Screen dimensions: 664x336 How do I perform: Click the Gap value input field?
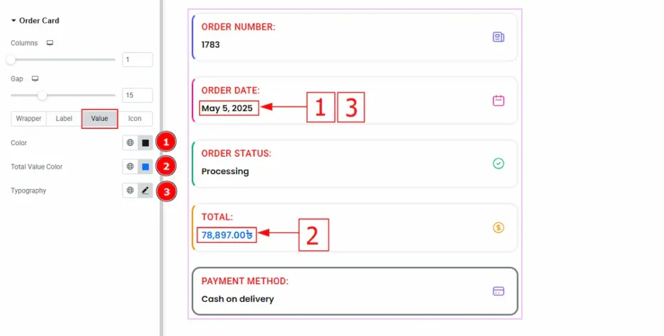point(137,95)
